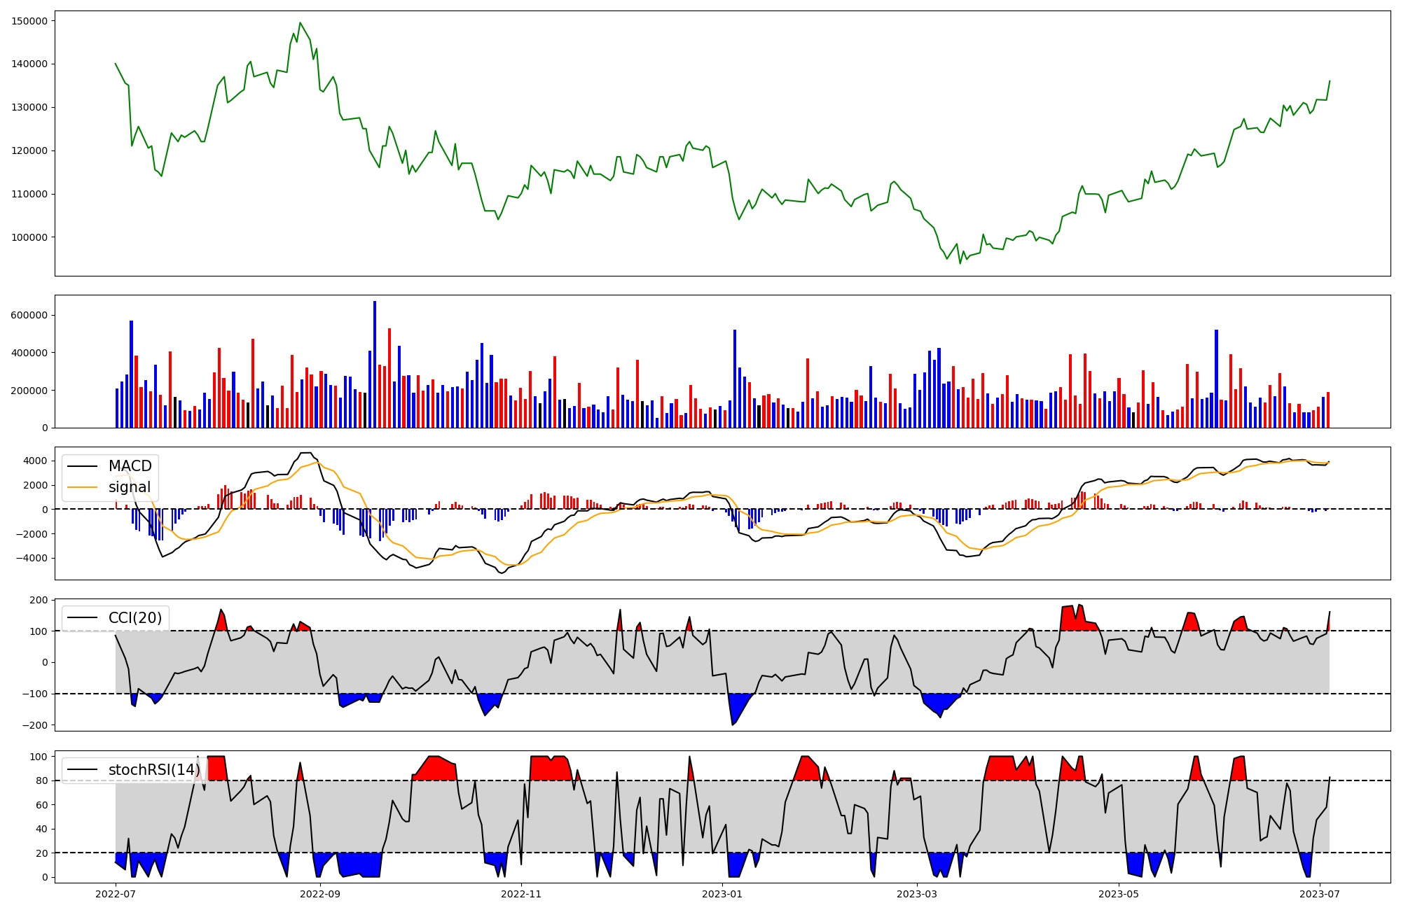Click the 2023-01 date tick label

point(722,894)
